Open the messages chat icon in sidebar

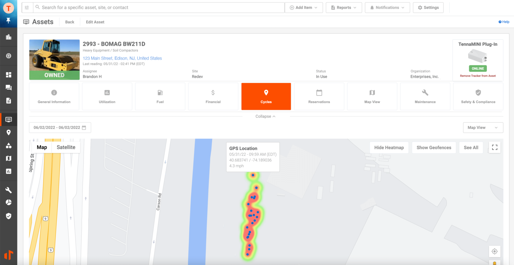pyautogui.click(x=8, y=88)
